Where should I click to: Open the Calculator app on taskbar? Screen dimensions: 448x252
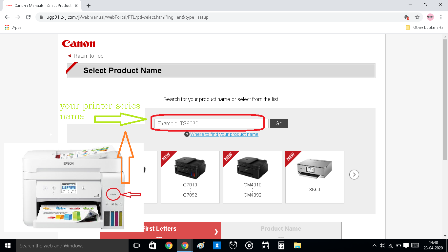tap(281, 245)
